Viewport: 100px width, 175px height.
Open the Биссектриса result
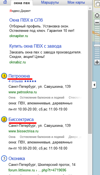[x=21, y=120]
